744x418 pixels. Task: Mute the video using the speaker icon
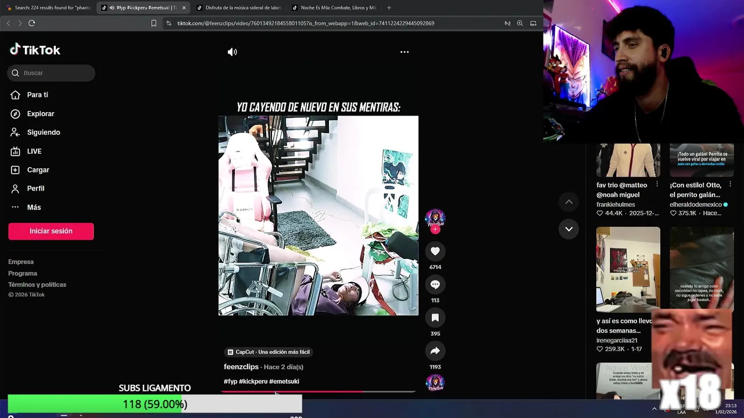233,52
